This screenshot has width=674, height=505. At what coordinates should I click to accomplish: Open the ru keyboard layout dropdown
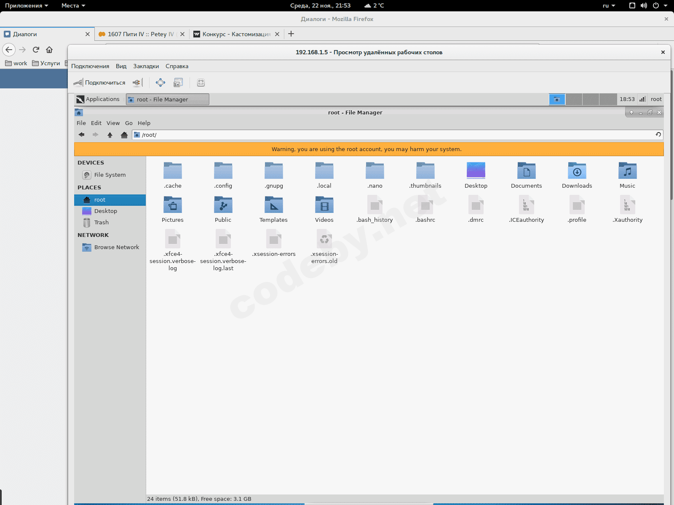click(x=609, y=5)
